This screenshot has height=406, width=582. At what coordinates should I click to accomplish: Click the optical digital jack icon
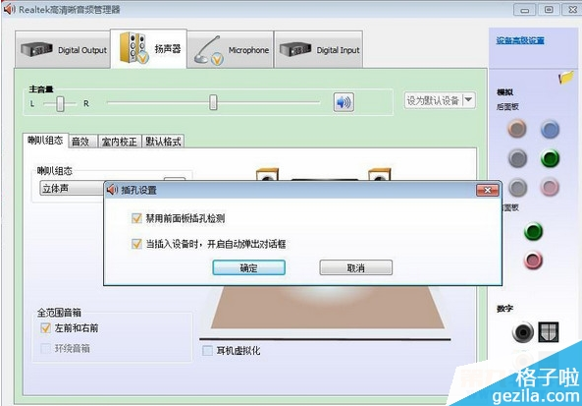(x=549, y=332)
